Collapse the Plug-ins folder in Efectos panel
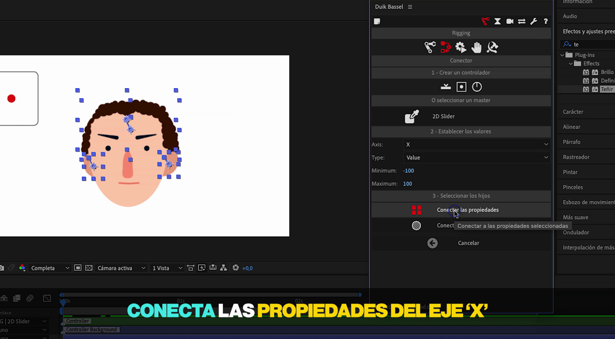This screenshot has height=339, width=615. coord(562,55)
